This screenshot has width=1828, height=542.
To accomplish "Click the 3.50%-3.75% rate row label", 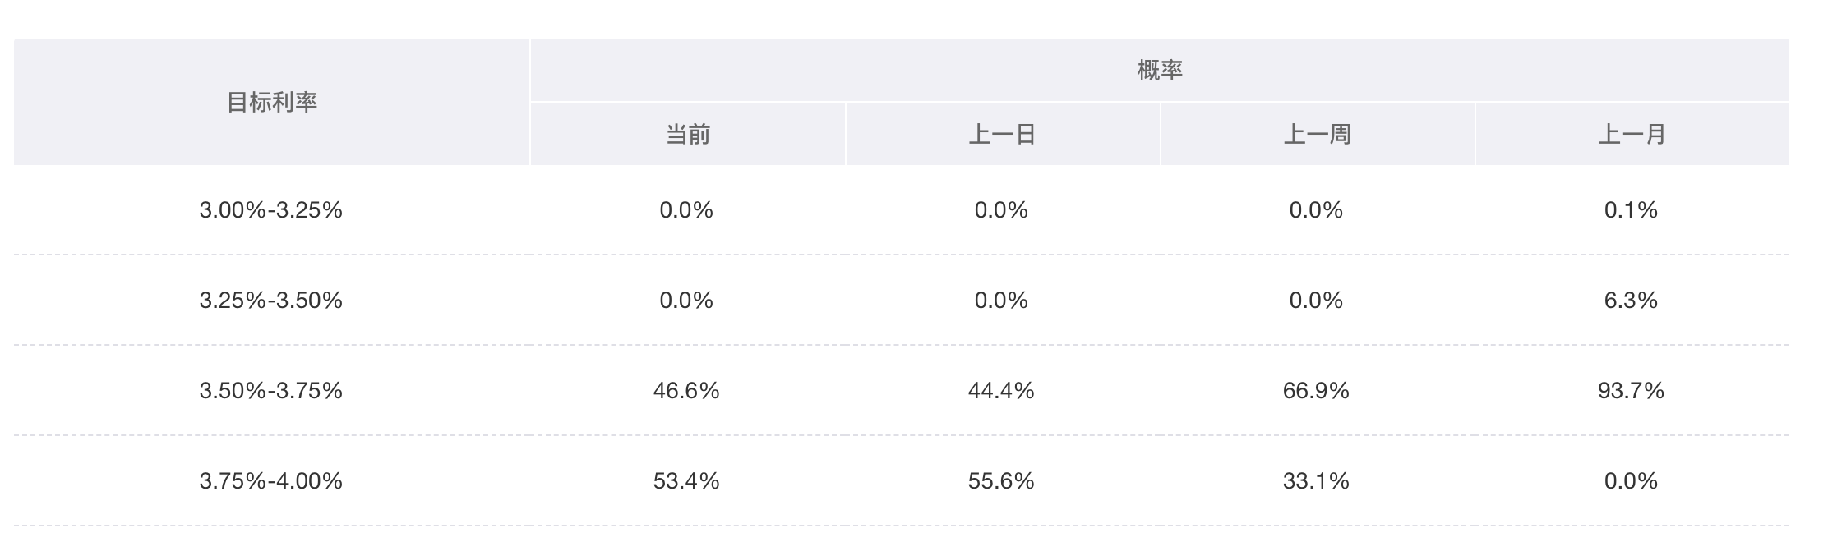I will pyautogui.click(x=270, y=391).
